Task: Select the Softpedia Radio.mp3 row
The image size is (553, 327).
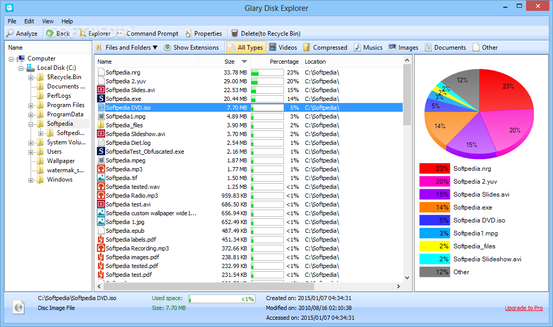Action: coord(249,196)
